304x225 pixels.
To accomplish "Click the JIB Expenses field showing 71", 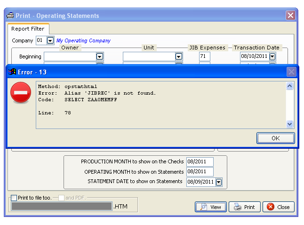I will 205,56.
